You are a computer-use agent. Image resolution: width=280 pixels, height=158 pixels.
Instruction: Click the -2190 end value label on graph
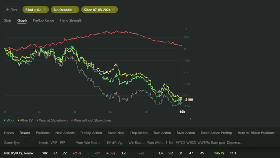[x=188, y=100]
